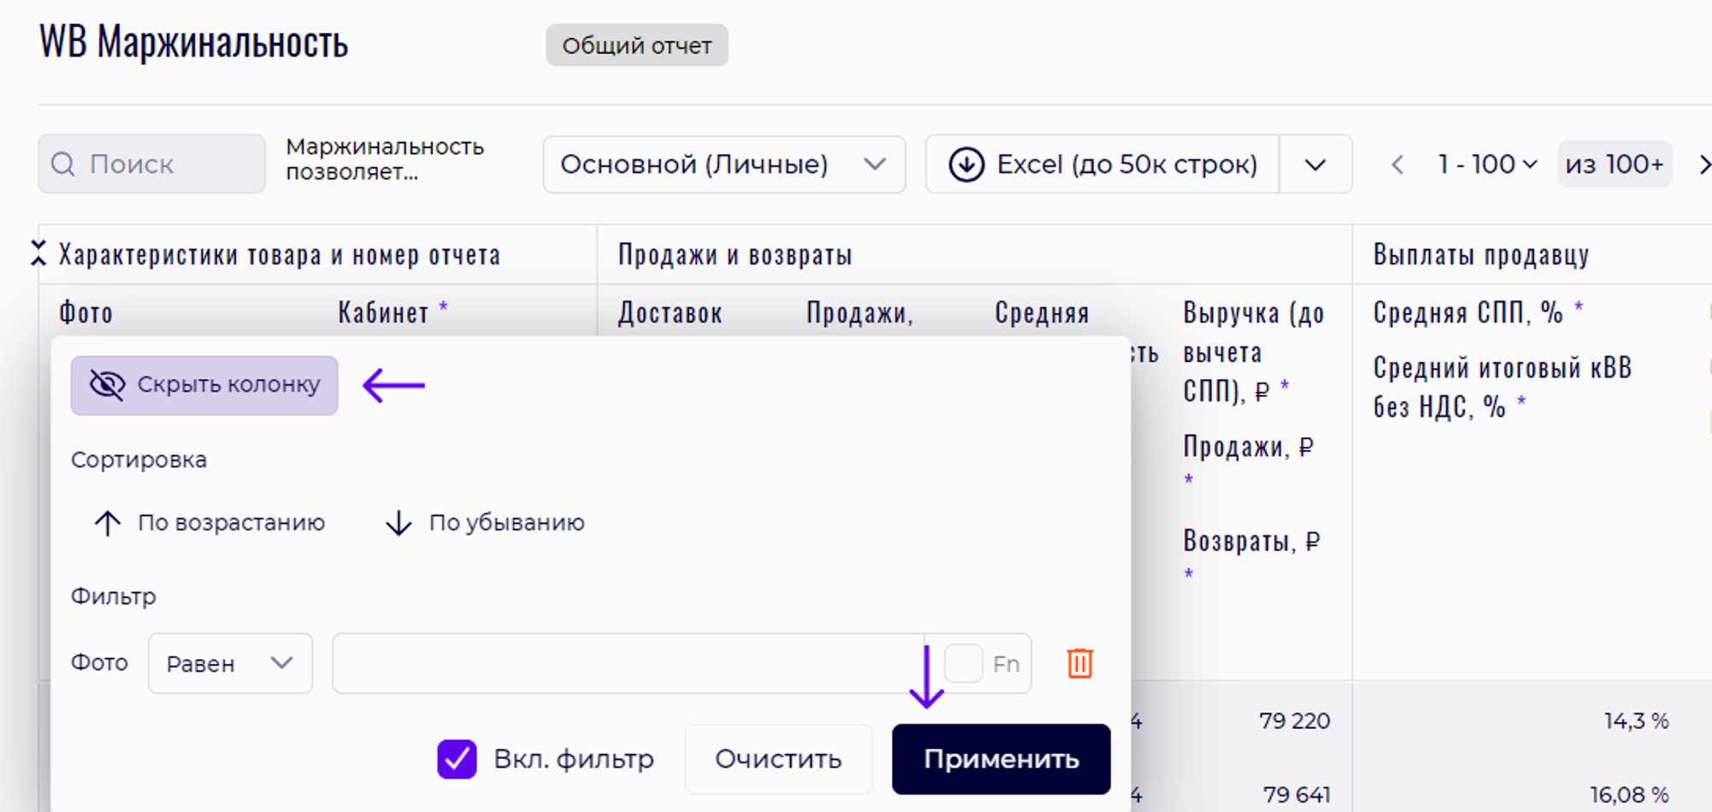Screen dimensions: 1712x812
Task: Go to previous page of results
Action: [x=1398, y=164]
